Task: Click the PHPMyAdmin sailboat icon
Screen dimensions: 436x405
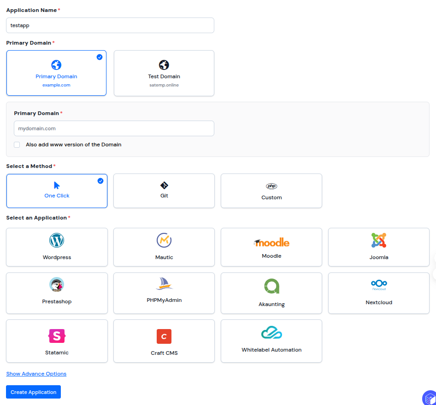Action: [x=164, y=283]
